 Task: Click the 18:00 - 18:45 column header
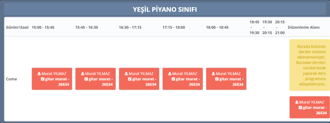[217, 27]
